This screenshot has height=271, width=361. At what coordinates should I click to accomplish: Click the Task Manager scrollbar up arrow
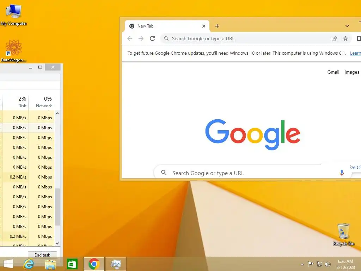point(57,113)
